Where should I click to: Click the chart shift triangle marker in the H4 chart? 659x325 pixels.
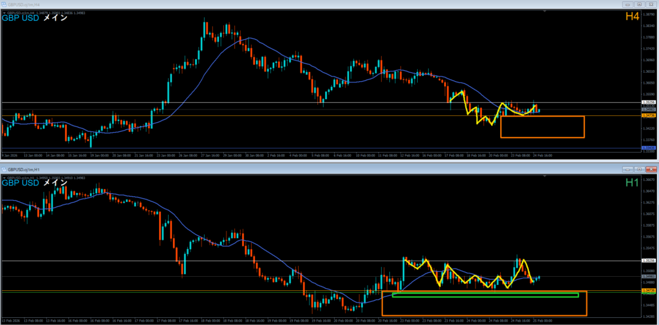click(544, 12)
